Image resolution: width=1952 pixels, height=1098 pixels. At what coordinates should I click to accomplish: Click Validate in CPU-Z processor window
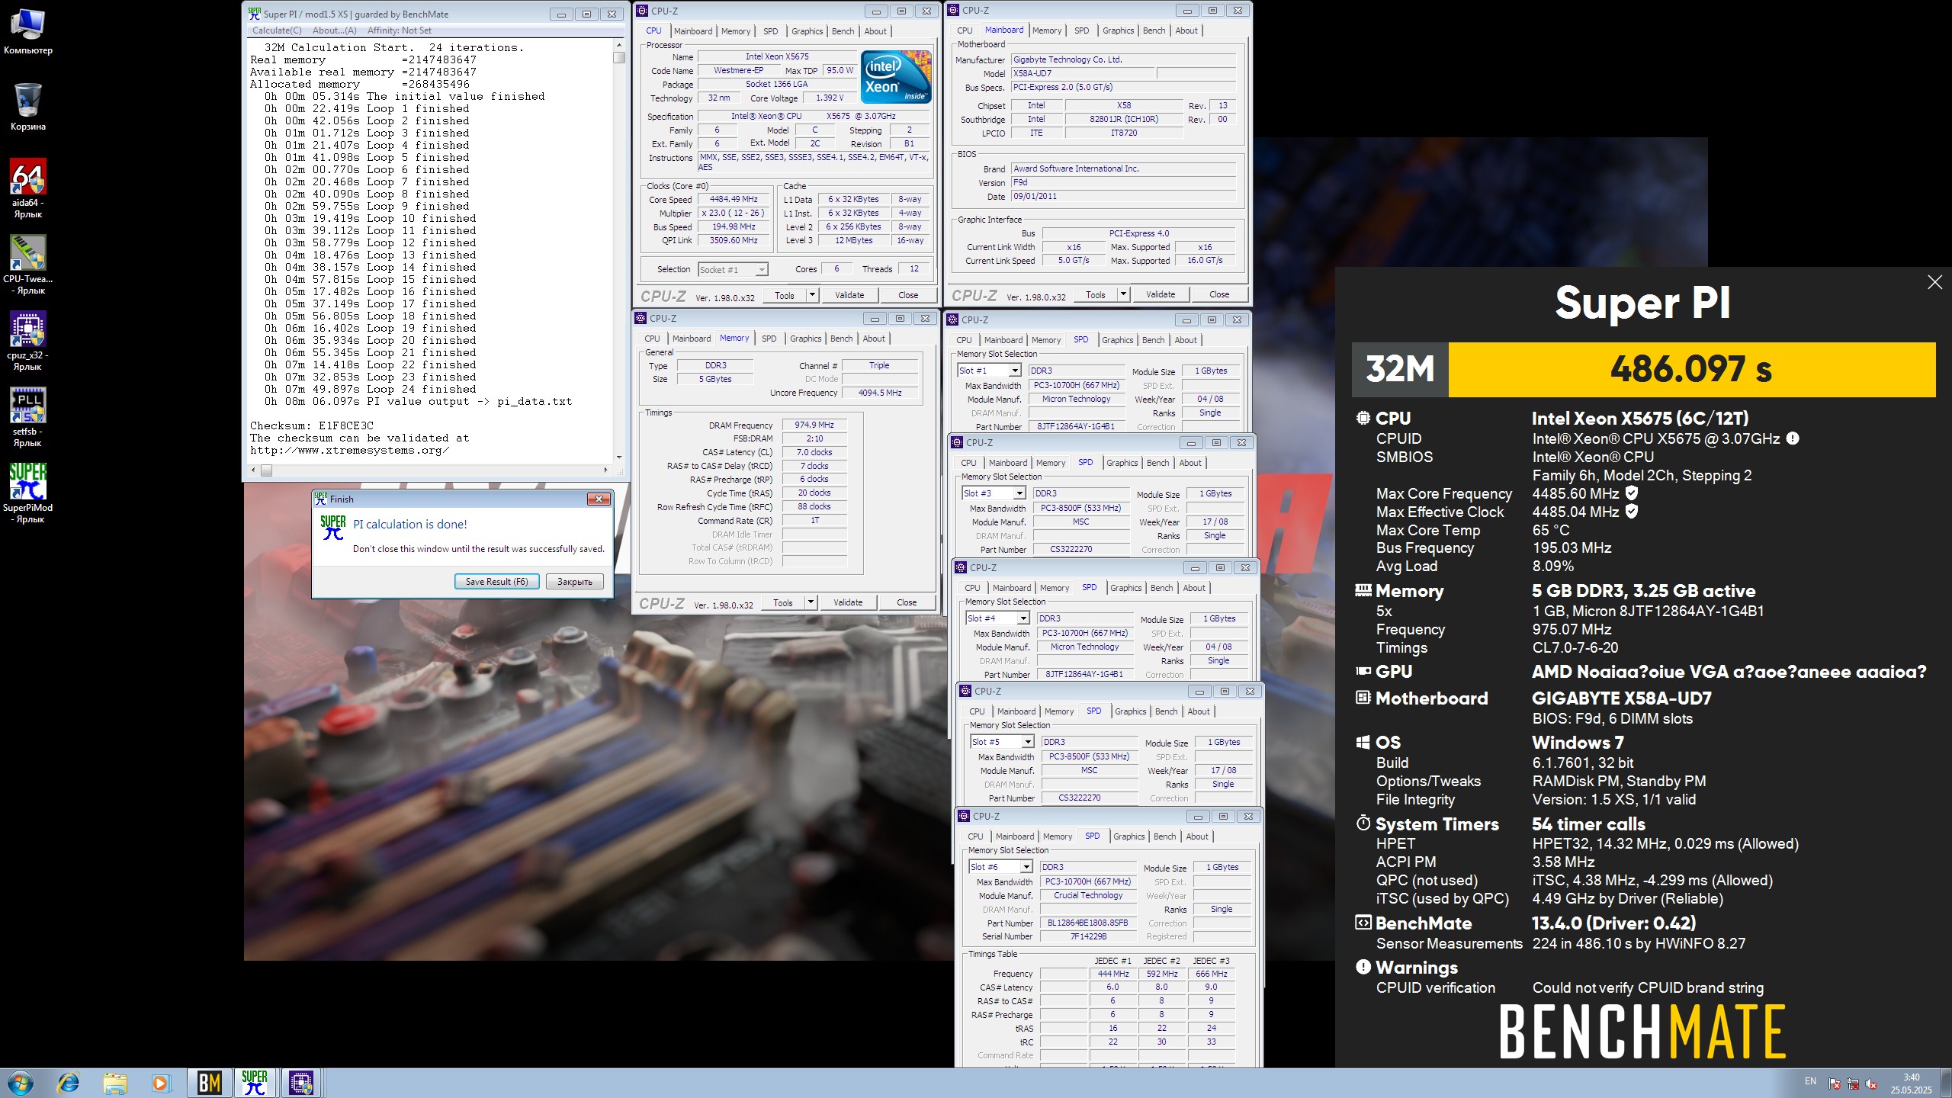(x=849, y=295)
